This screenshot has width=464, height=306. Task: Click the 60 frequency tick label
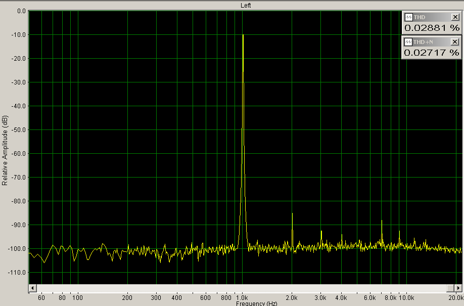(x=41, y=298)
